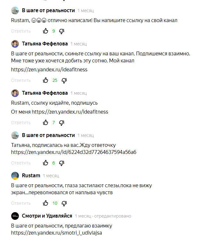Image resolution: width=198 pixels, height=240 pixels.
Task: Open the zen.yandex.ru/id/6224d32d77264637594a56a6 channel link
Action: 74,152
